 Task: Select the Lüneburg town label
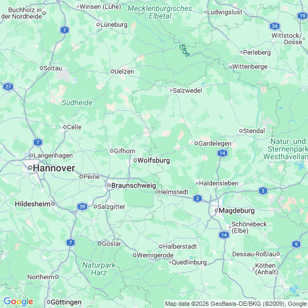point(114,25)
